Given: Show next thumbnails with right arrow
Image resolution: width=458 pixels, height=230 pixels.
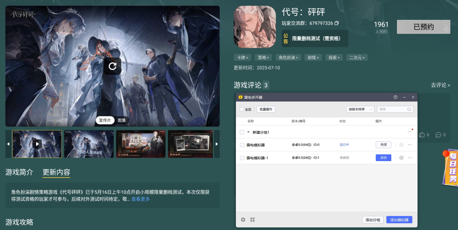Looking at the screenshot, I should click(217, 144).
